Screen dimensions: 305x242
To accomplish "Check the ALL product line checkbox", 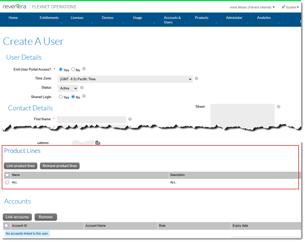I will [x=7, y=182].
